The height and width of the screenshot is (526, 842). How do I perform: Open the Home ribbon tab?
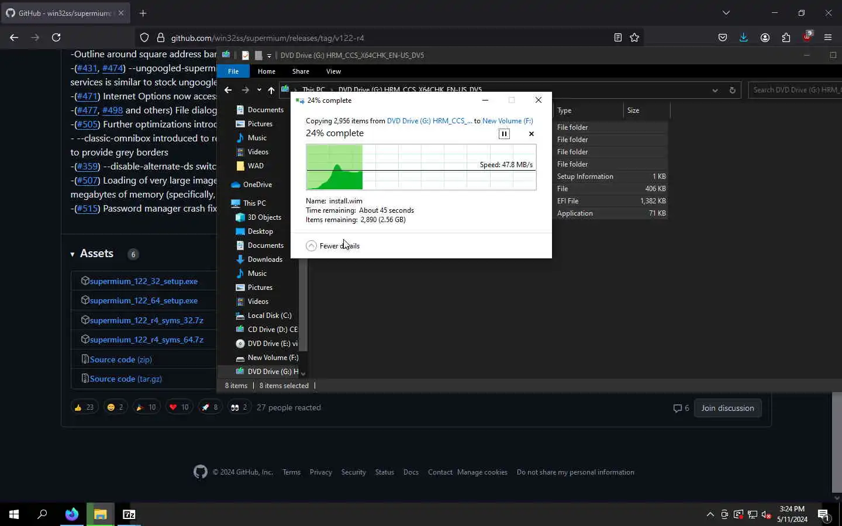pos(267,71)
